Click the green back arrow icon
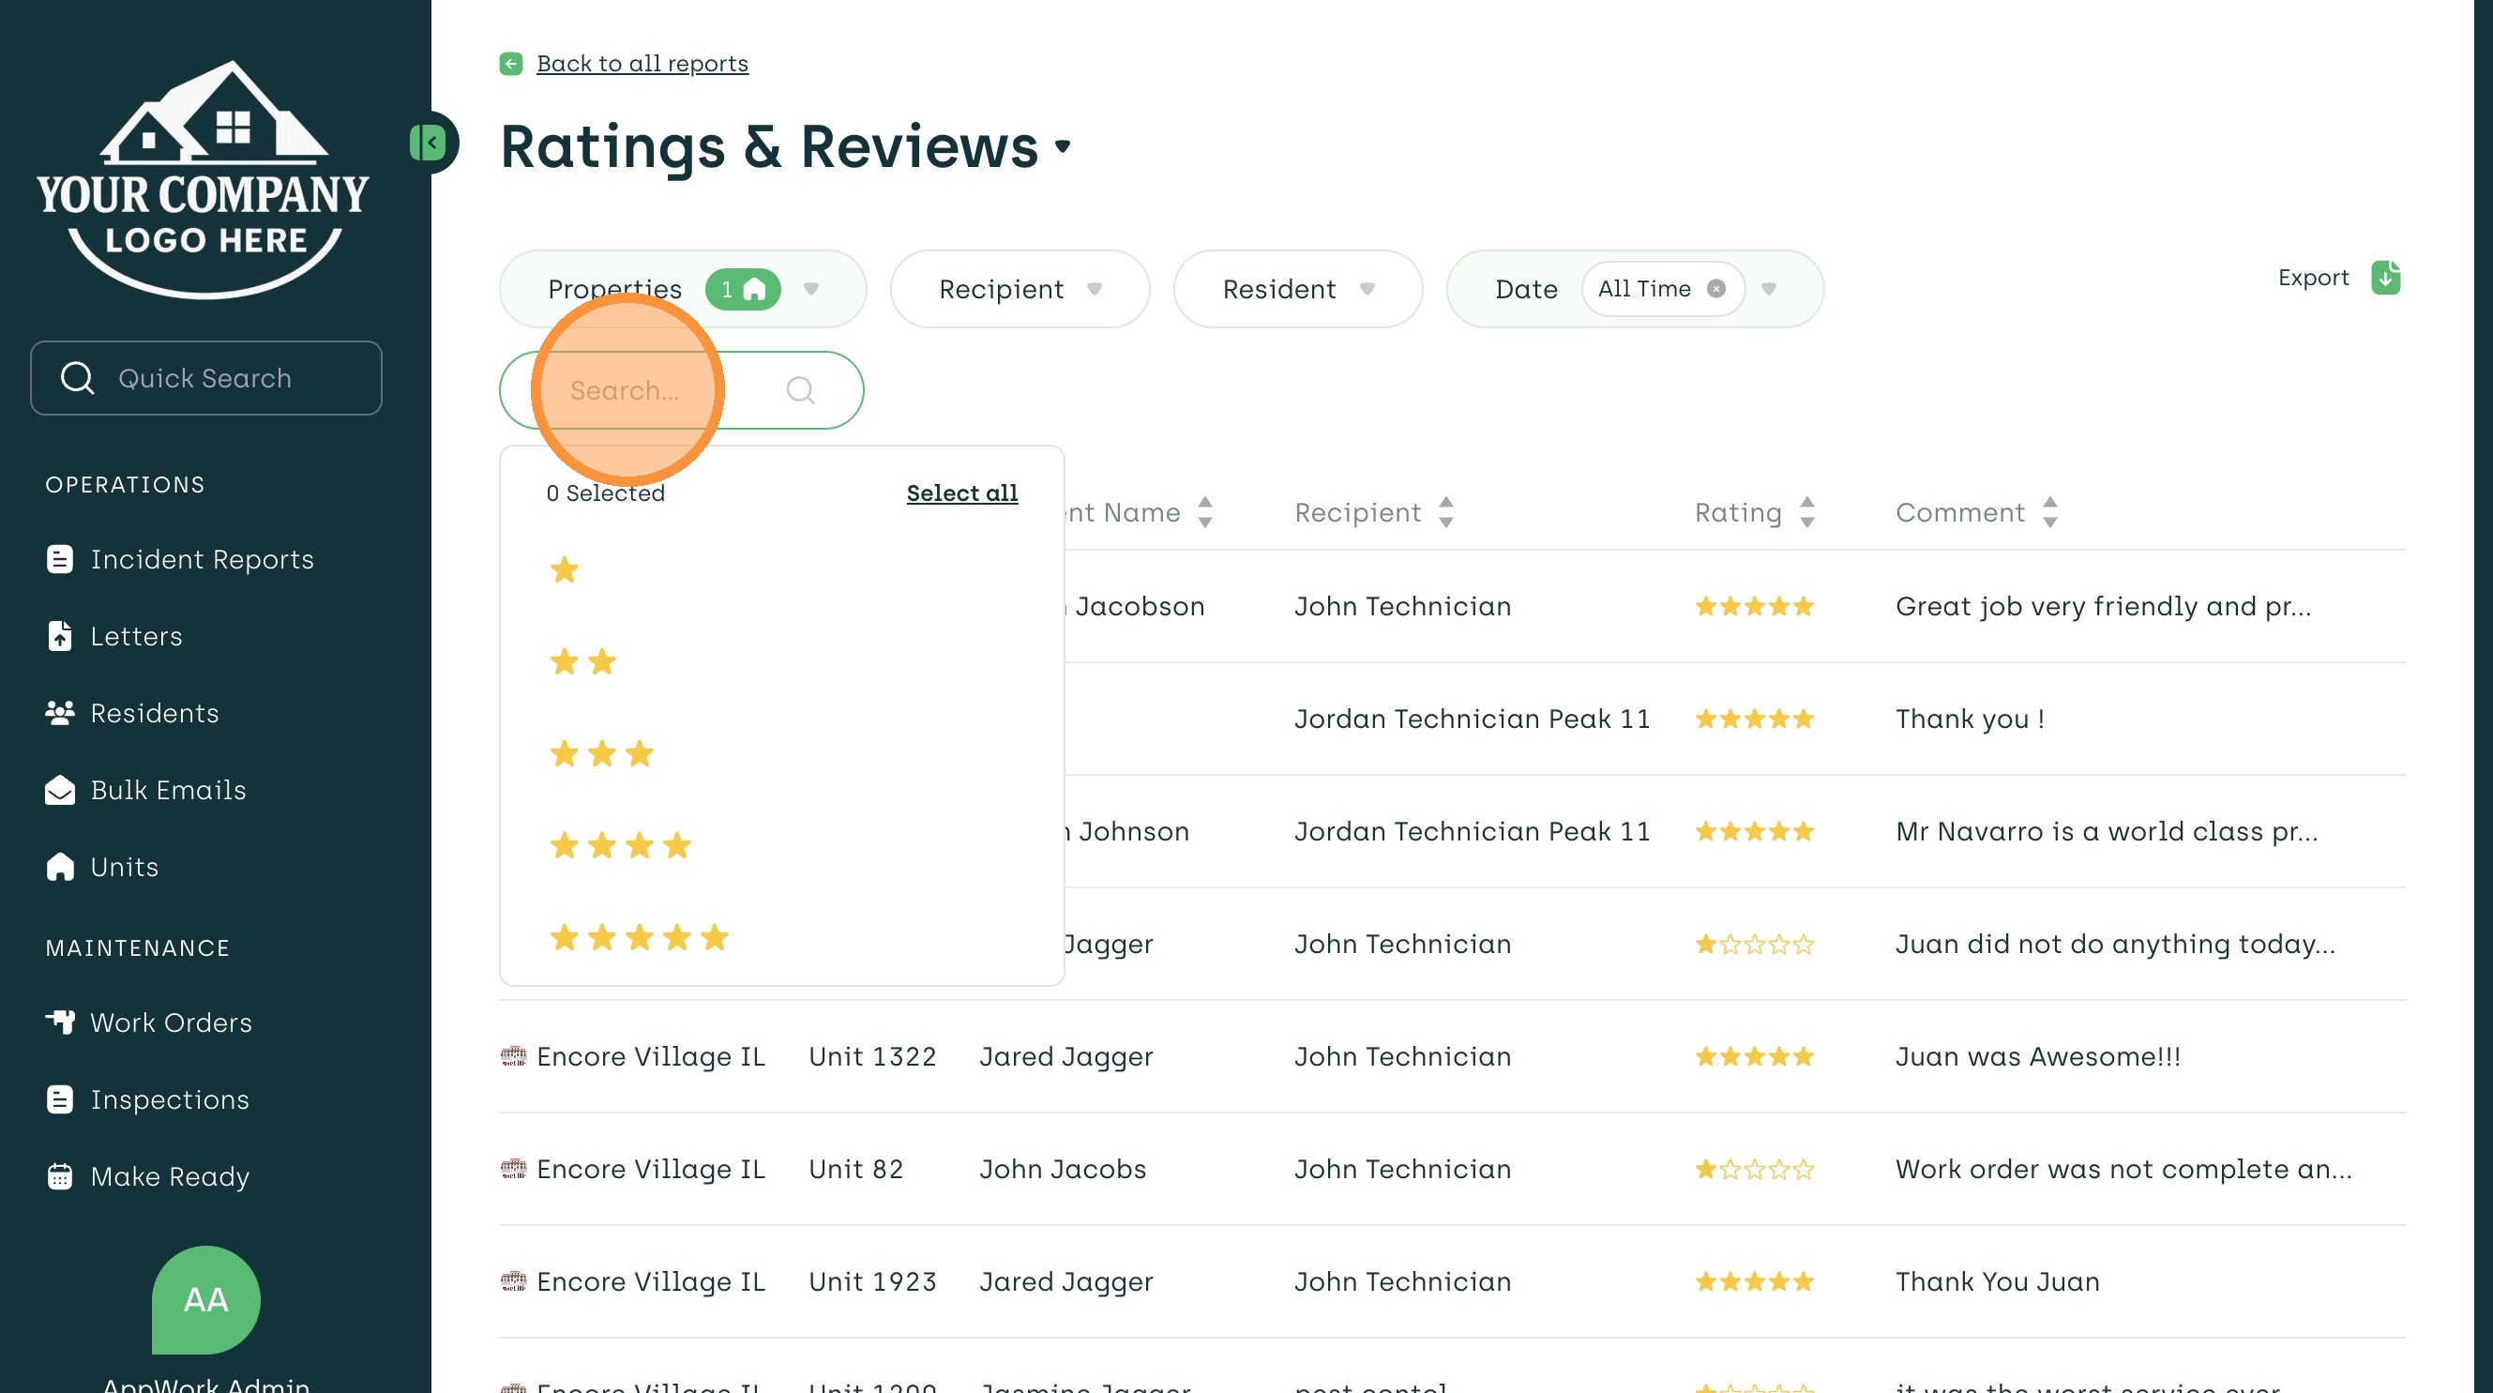The image size is (2493, 1393). (x=511, y=64)
